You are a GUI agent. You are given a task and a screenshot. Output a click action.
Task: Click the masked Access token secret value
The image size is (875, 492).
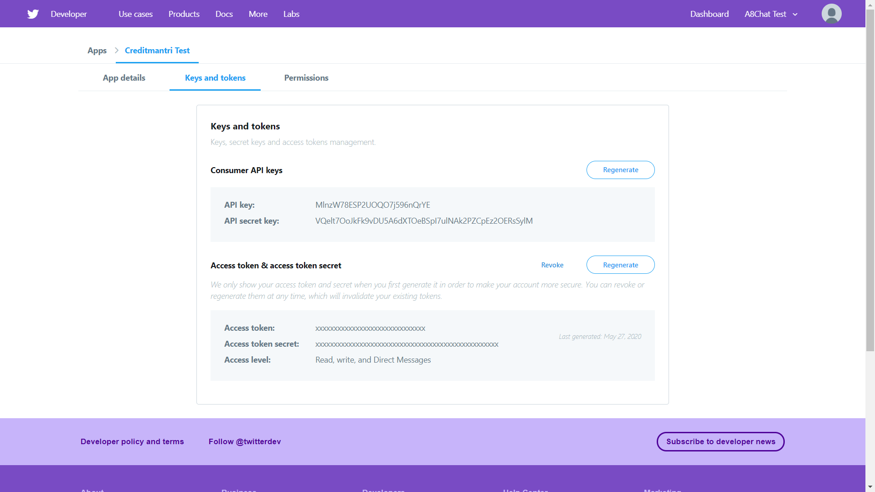[x=407, y=344]
